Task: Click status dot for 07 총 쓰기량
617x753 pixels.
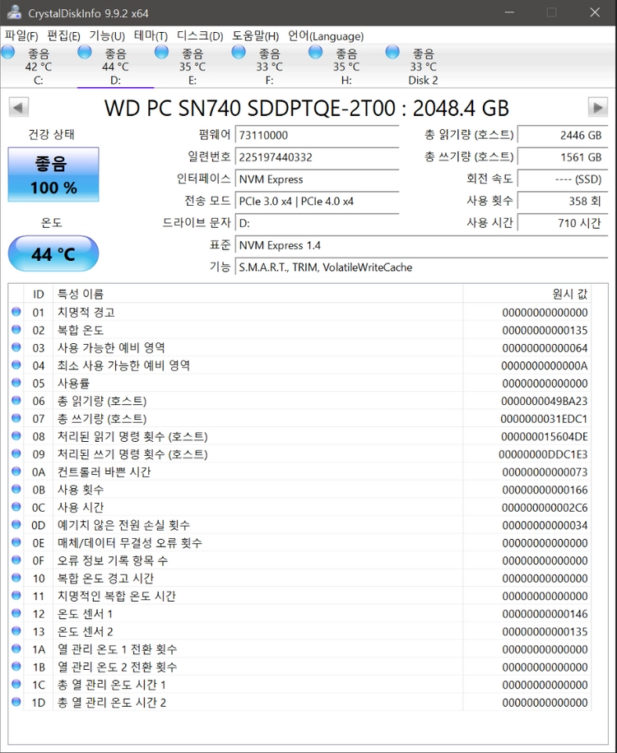Action: (16, 418)
